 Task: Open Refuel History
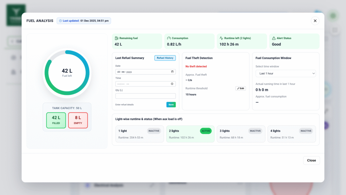(165, 58)
